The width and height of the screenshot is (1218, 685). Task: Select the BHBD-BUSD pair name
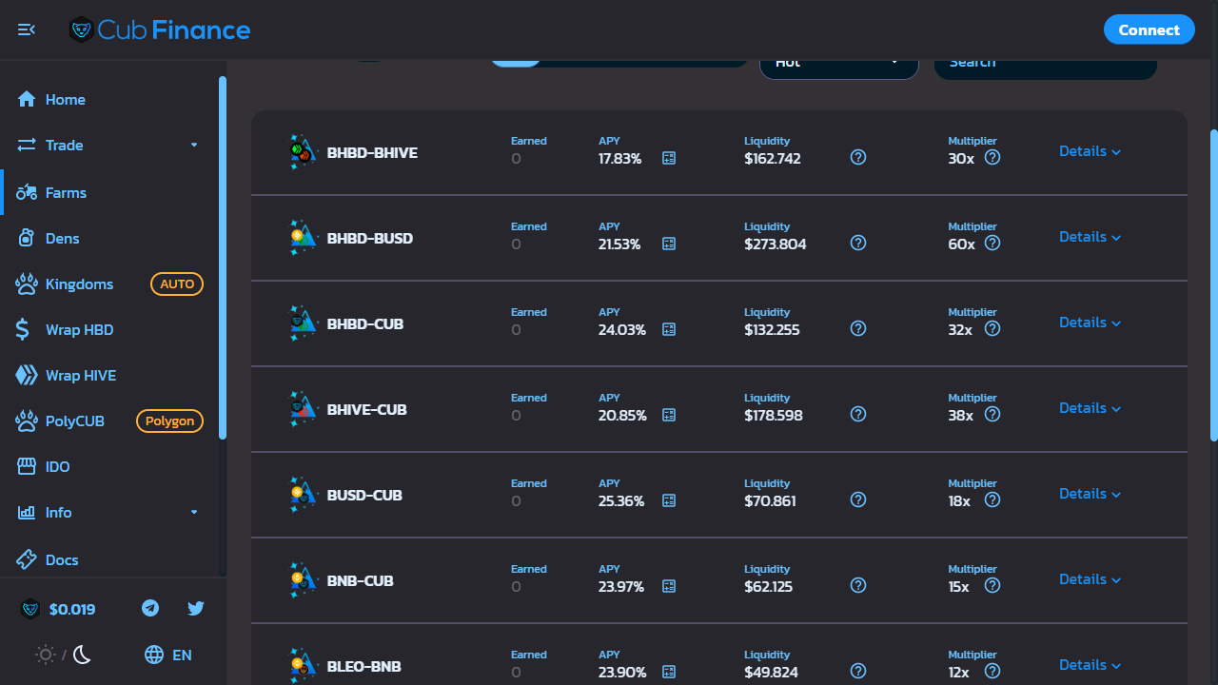(370, 238)
